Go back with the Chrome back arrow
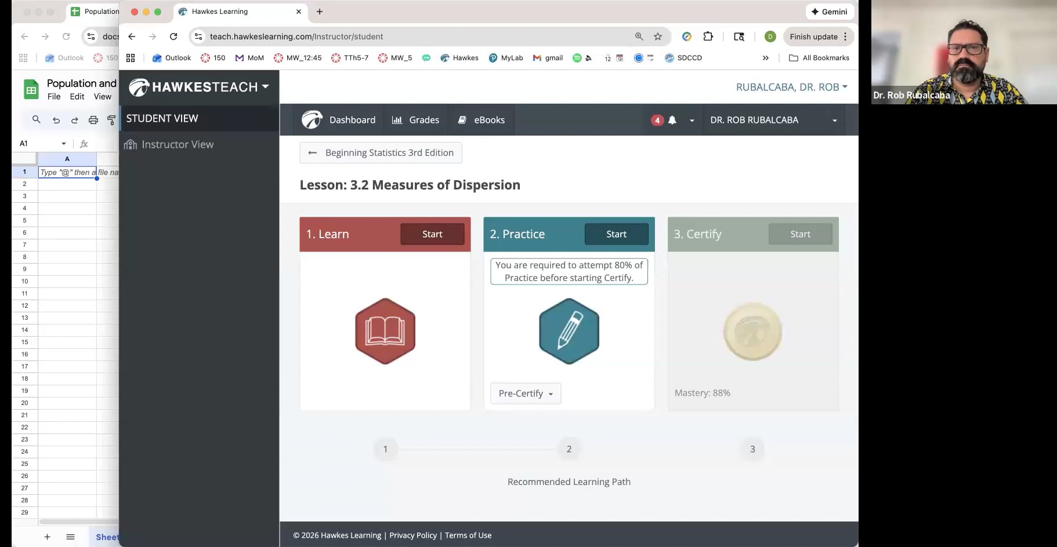 click(132, 37)
